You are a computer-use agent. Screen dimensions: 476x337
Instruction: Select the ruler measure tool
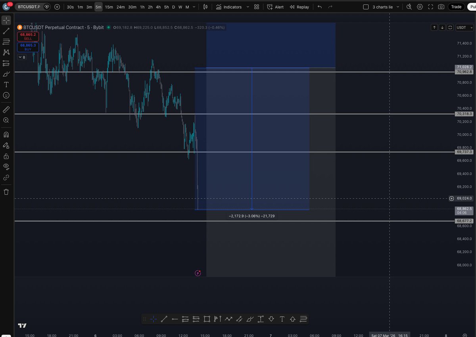click(6, 109)
